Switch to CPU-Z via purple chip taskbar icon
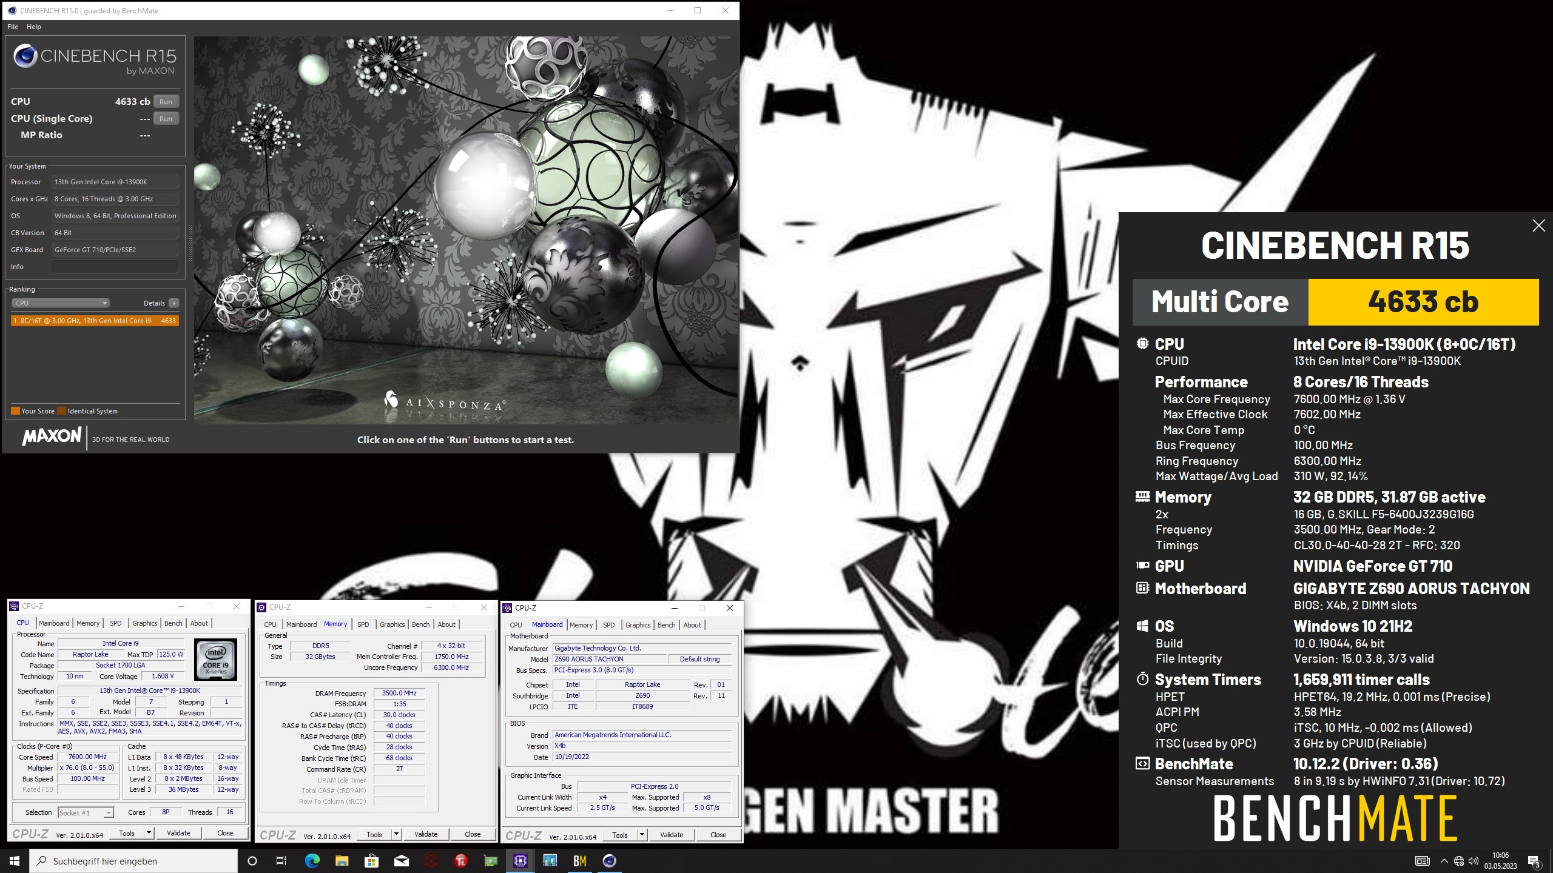The height and width of the screenshot is (873, 1553). tap(520, 861)
